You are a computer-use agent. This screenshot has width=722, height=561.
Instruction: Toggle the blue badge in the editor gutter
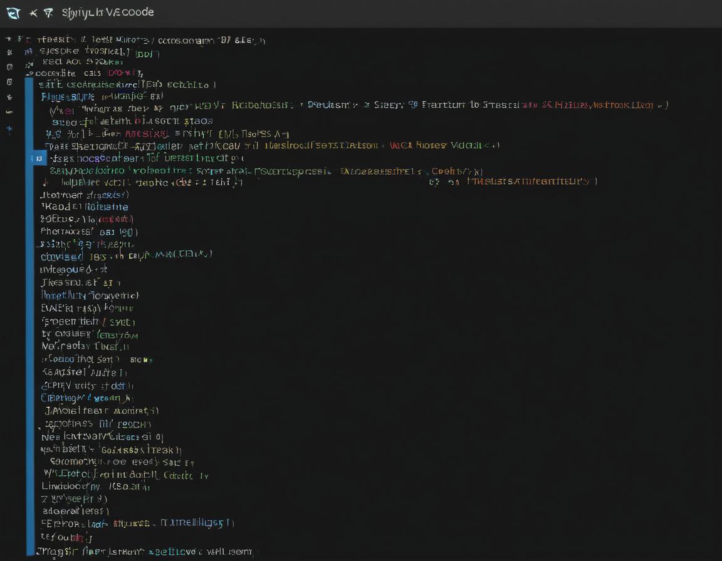click(38, 158)
